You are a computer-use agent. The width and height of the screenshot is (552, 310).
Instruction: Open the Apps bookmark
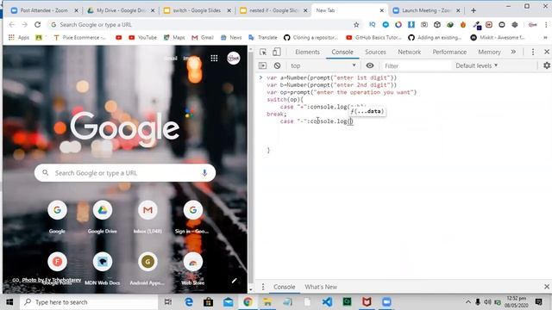[19, 37]
